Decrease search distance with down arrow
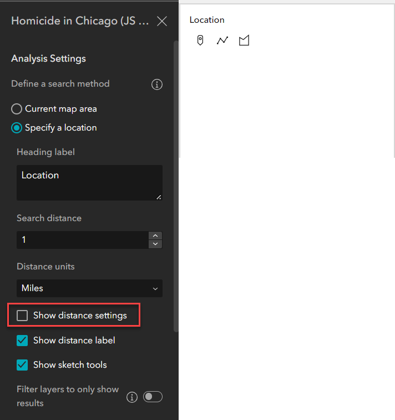Viewport: 395px width, 420px height. pyautogui.click(x=156, y=244)
